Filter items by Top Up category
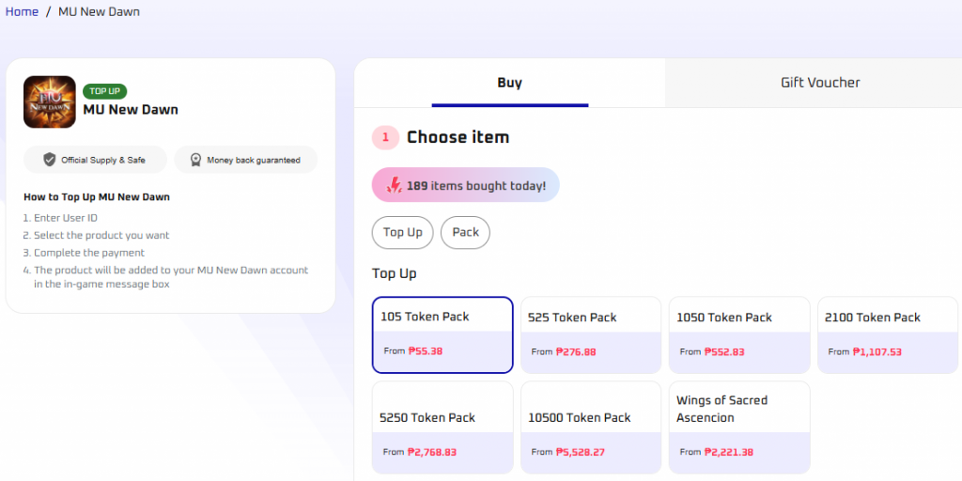Image resolution: width=962 pixels, height=481 pixels. tap(402, 232)
